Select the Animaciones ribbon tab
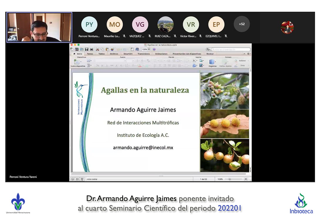This screenshot has width=320, height=223. 161,54
